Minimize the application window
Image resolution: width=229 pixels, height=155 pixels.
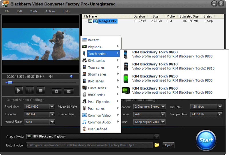[x=214, y=4]
